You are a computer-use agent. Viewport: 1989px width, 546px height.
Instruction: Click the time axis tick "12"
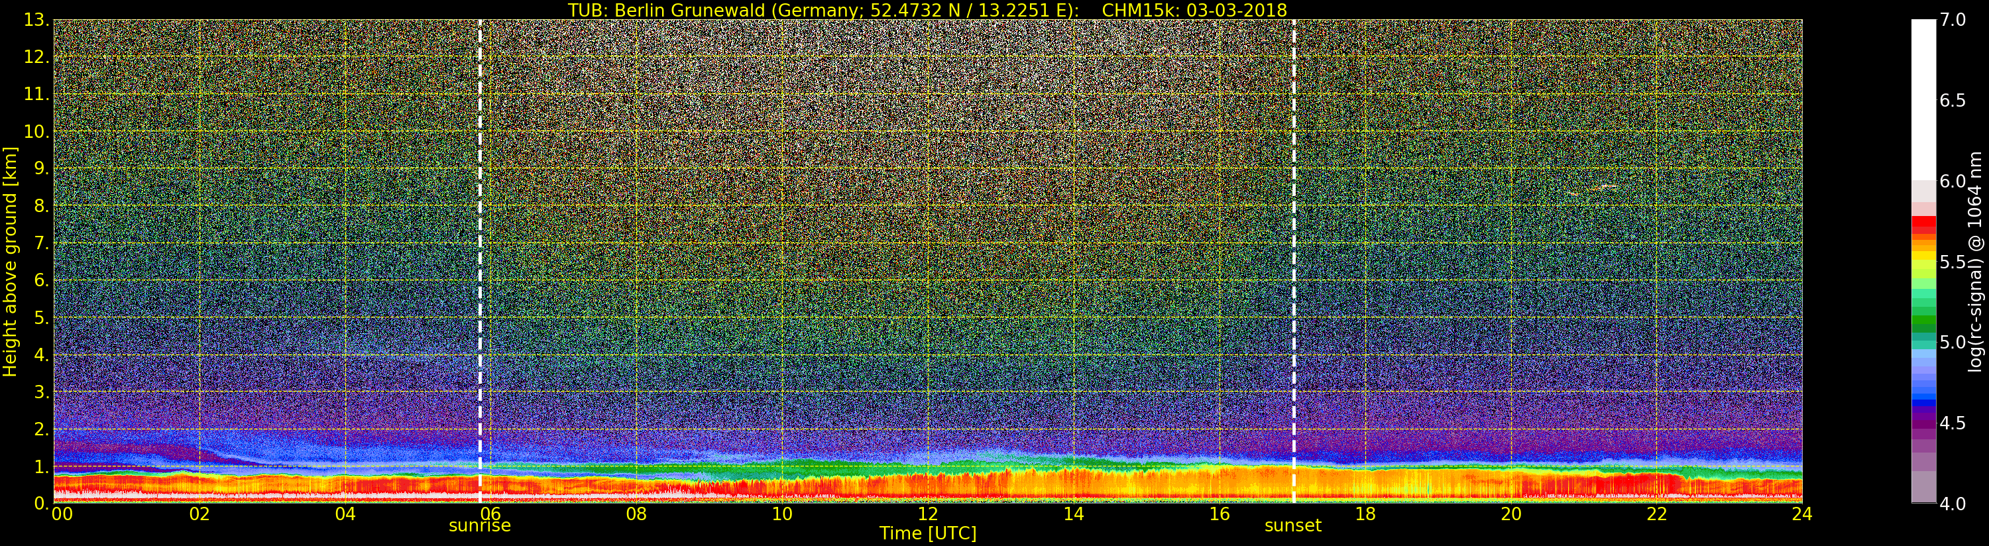point(927,514)
